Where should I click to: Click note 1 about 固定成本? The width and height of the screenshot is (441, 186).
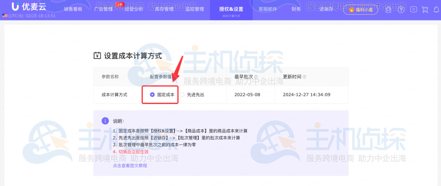tap(180, 131)
